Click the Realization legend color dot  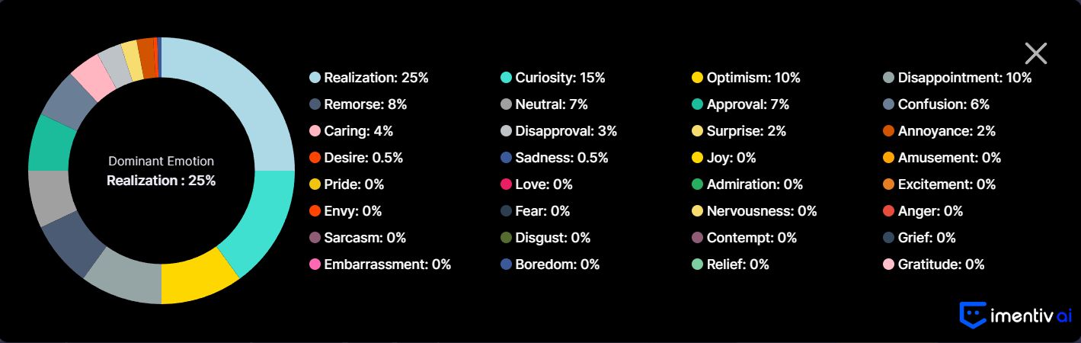(315, 78)
